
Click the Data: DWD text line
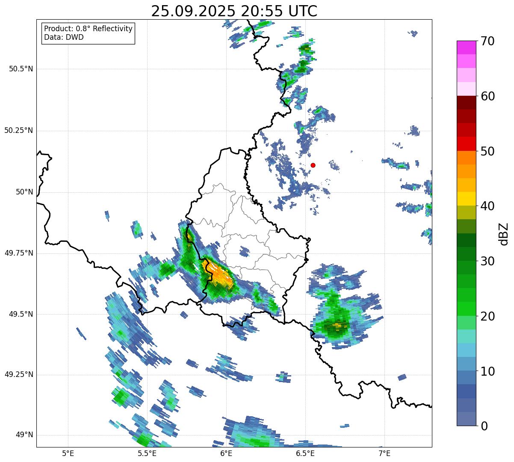(64, 37)
